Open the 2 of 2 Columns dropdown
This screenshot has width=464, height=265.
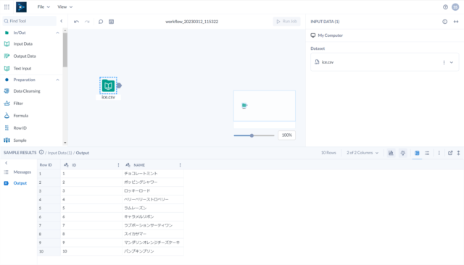(362, 153)
